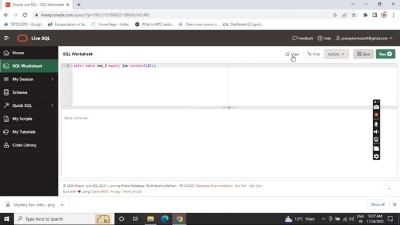Toggle the recorder microphone icon

(x=376, y=124)
